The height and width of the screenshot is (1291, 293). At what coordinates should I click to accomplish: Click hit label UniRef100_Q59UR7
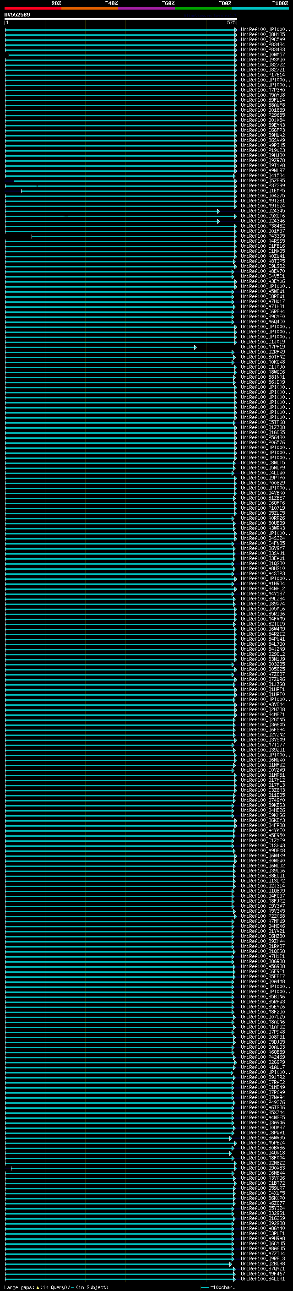(263, 1188)
